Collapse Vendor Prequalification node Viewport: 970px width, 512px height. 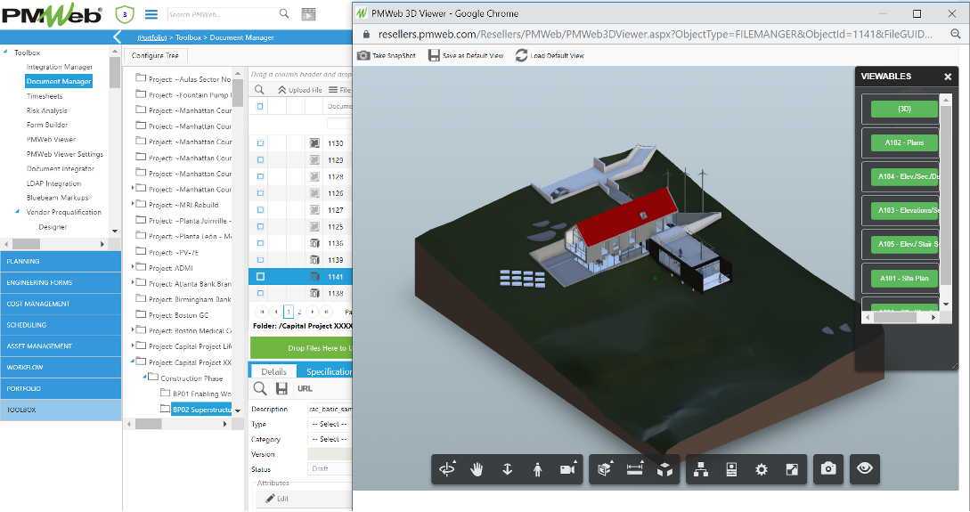point(17,212)
